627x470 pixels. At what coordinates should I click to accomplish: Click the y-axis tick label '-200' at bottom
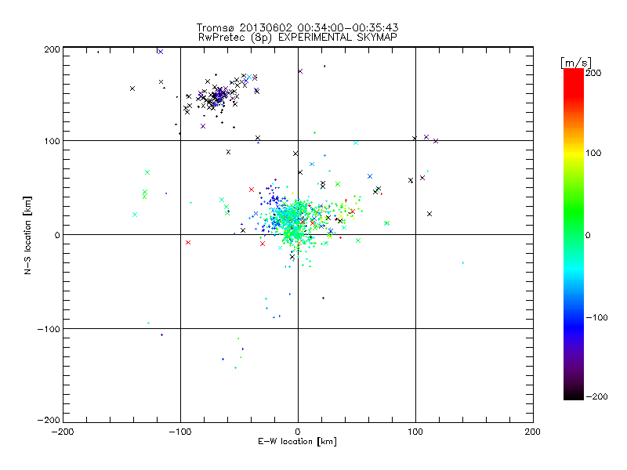(x=49, y=420)
